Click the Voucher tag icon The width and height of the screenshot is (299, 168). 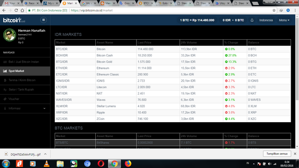pos(5,99)
